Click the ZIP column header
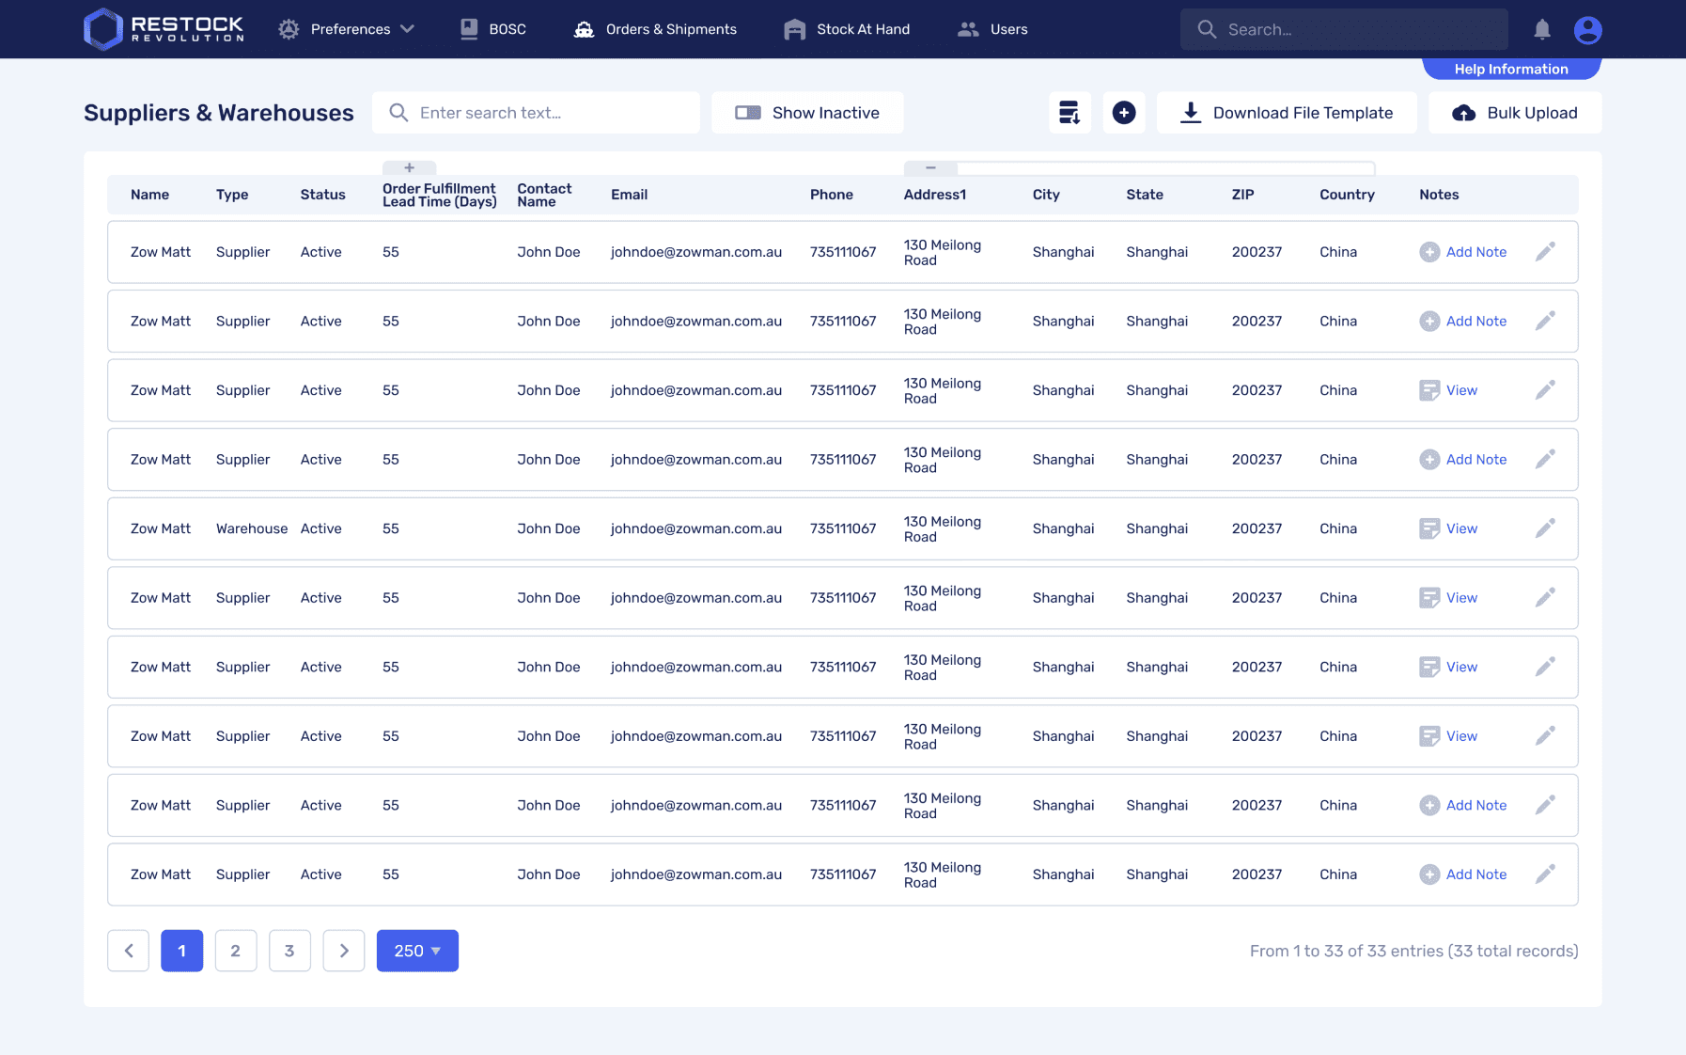Viewport: 1686px width, 1055px height. [x=1242, y=195]
